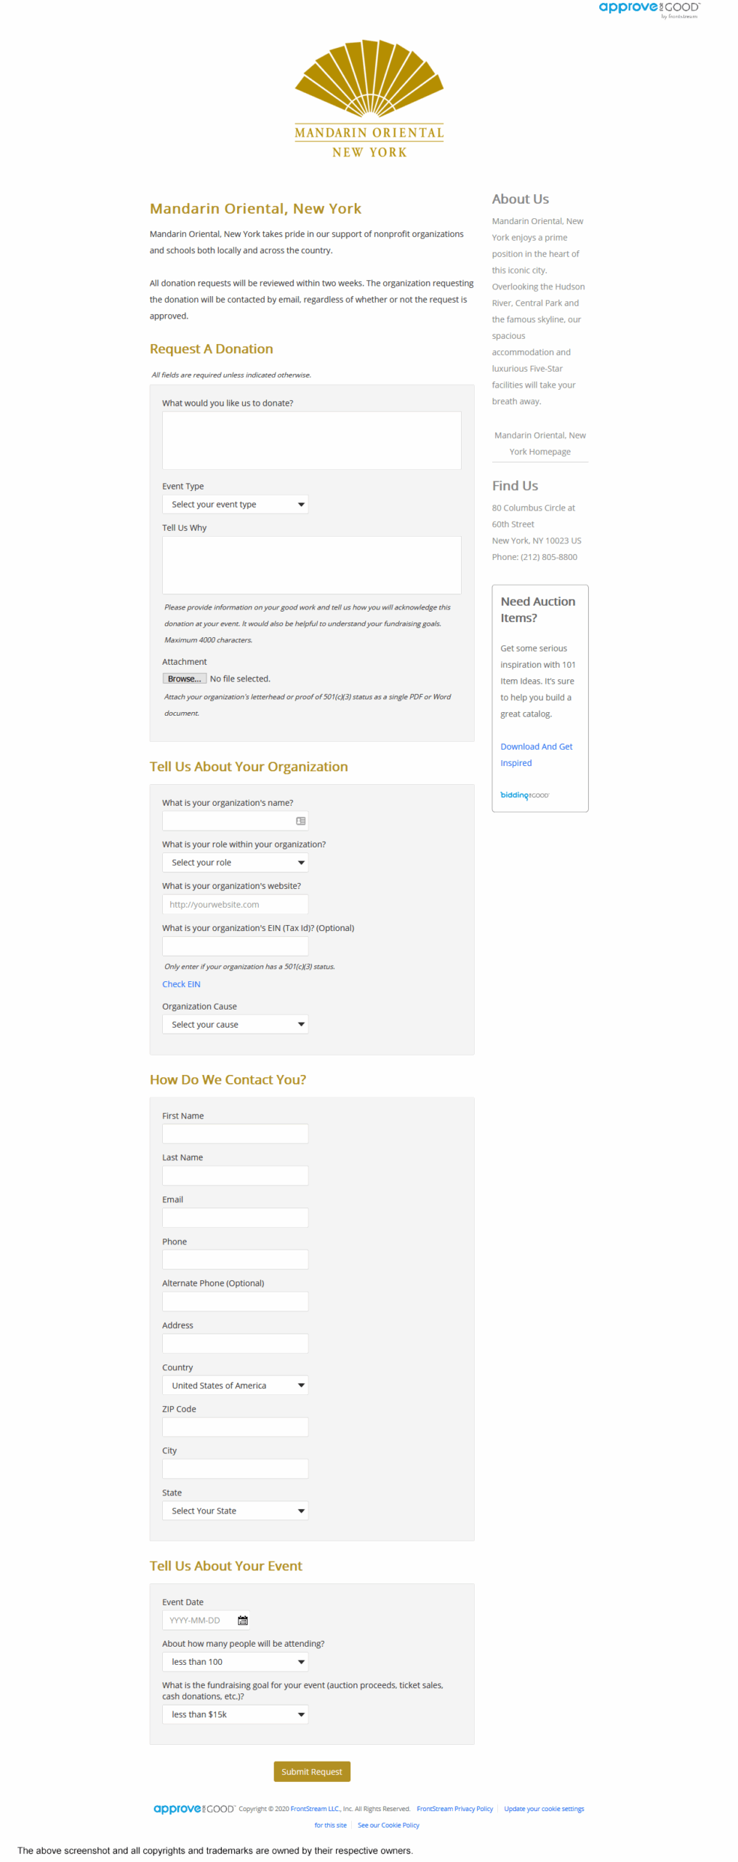Open the Check EIN link

[x=181, y=983]
